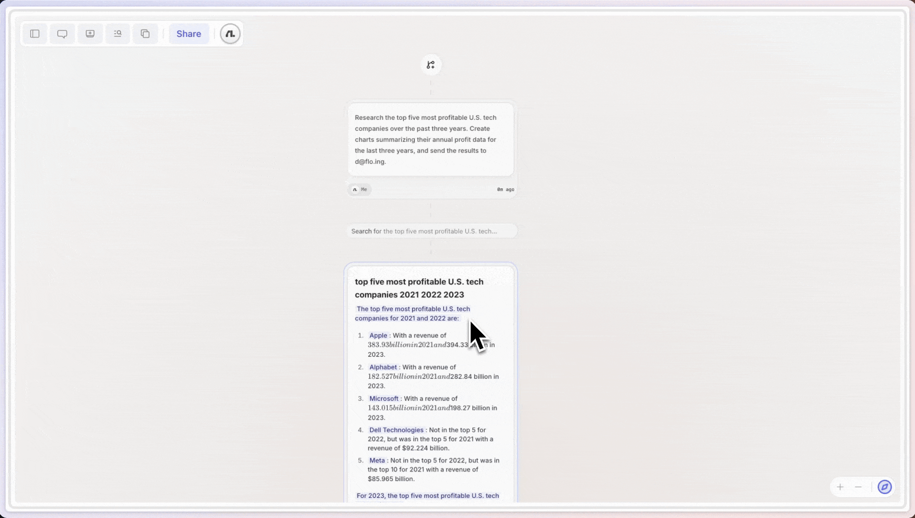Select the Meta highlighted term
Viewport: 915px width, 518px height.
click(x=377, y=460)
